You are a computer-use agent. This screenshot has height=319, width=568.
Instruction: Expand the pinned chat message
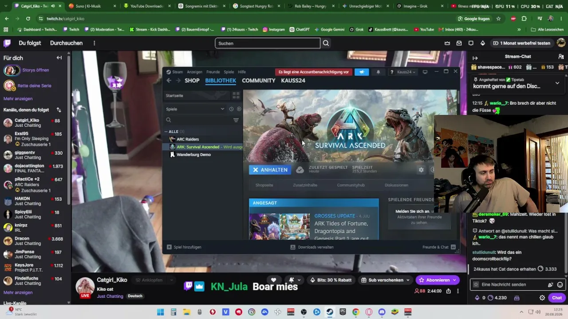557,83
